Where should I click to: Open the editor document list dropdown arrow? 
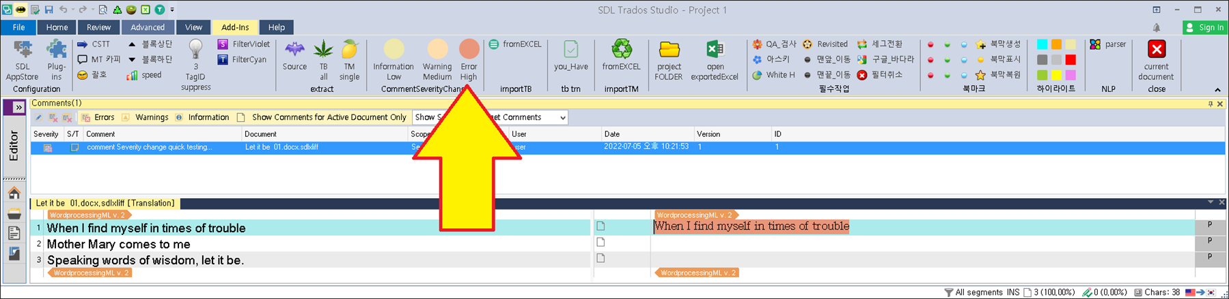1211,202
